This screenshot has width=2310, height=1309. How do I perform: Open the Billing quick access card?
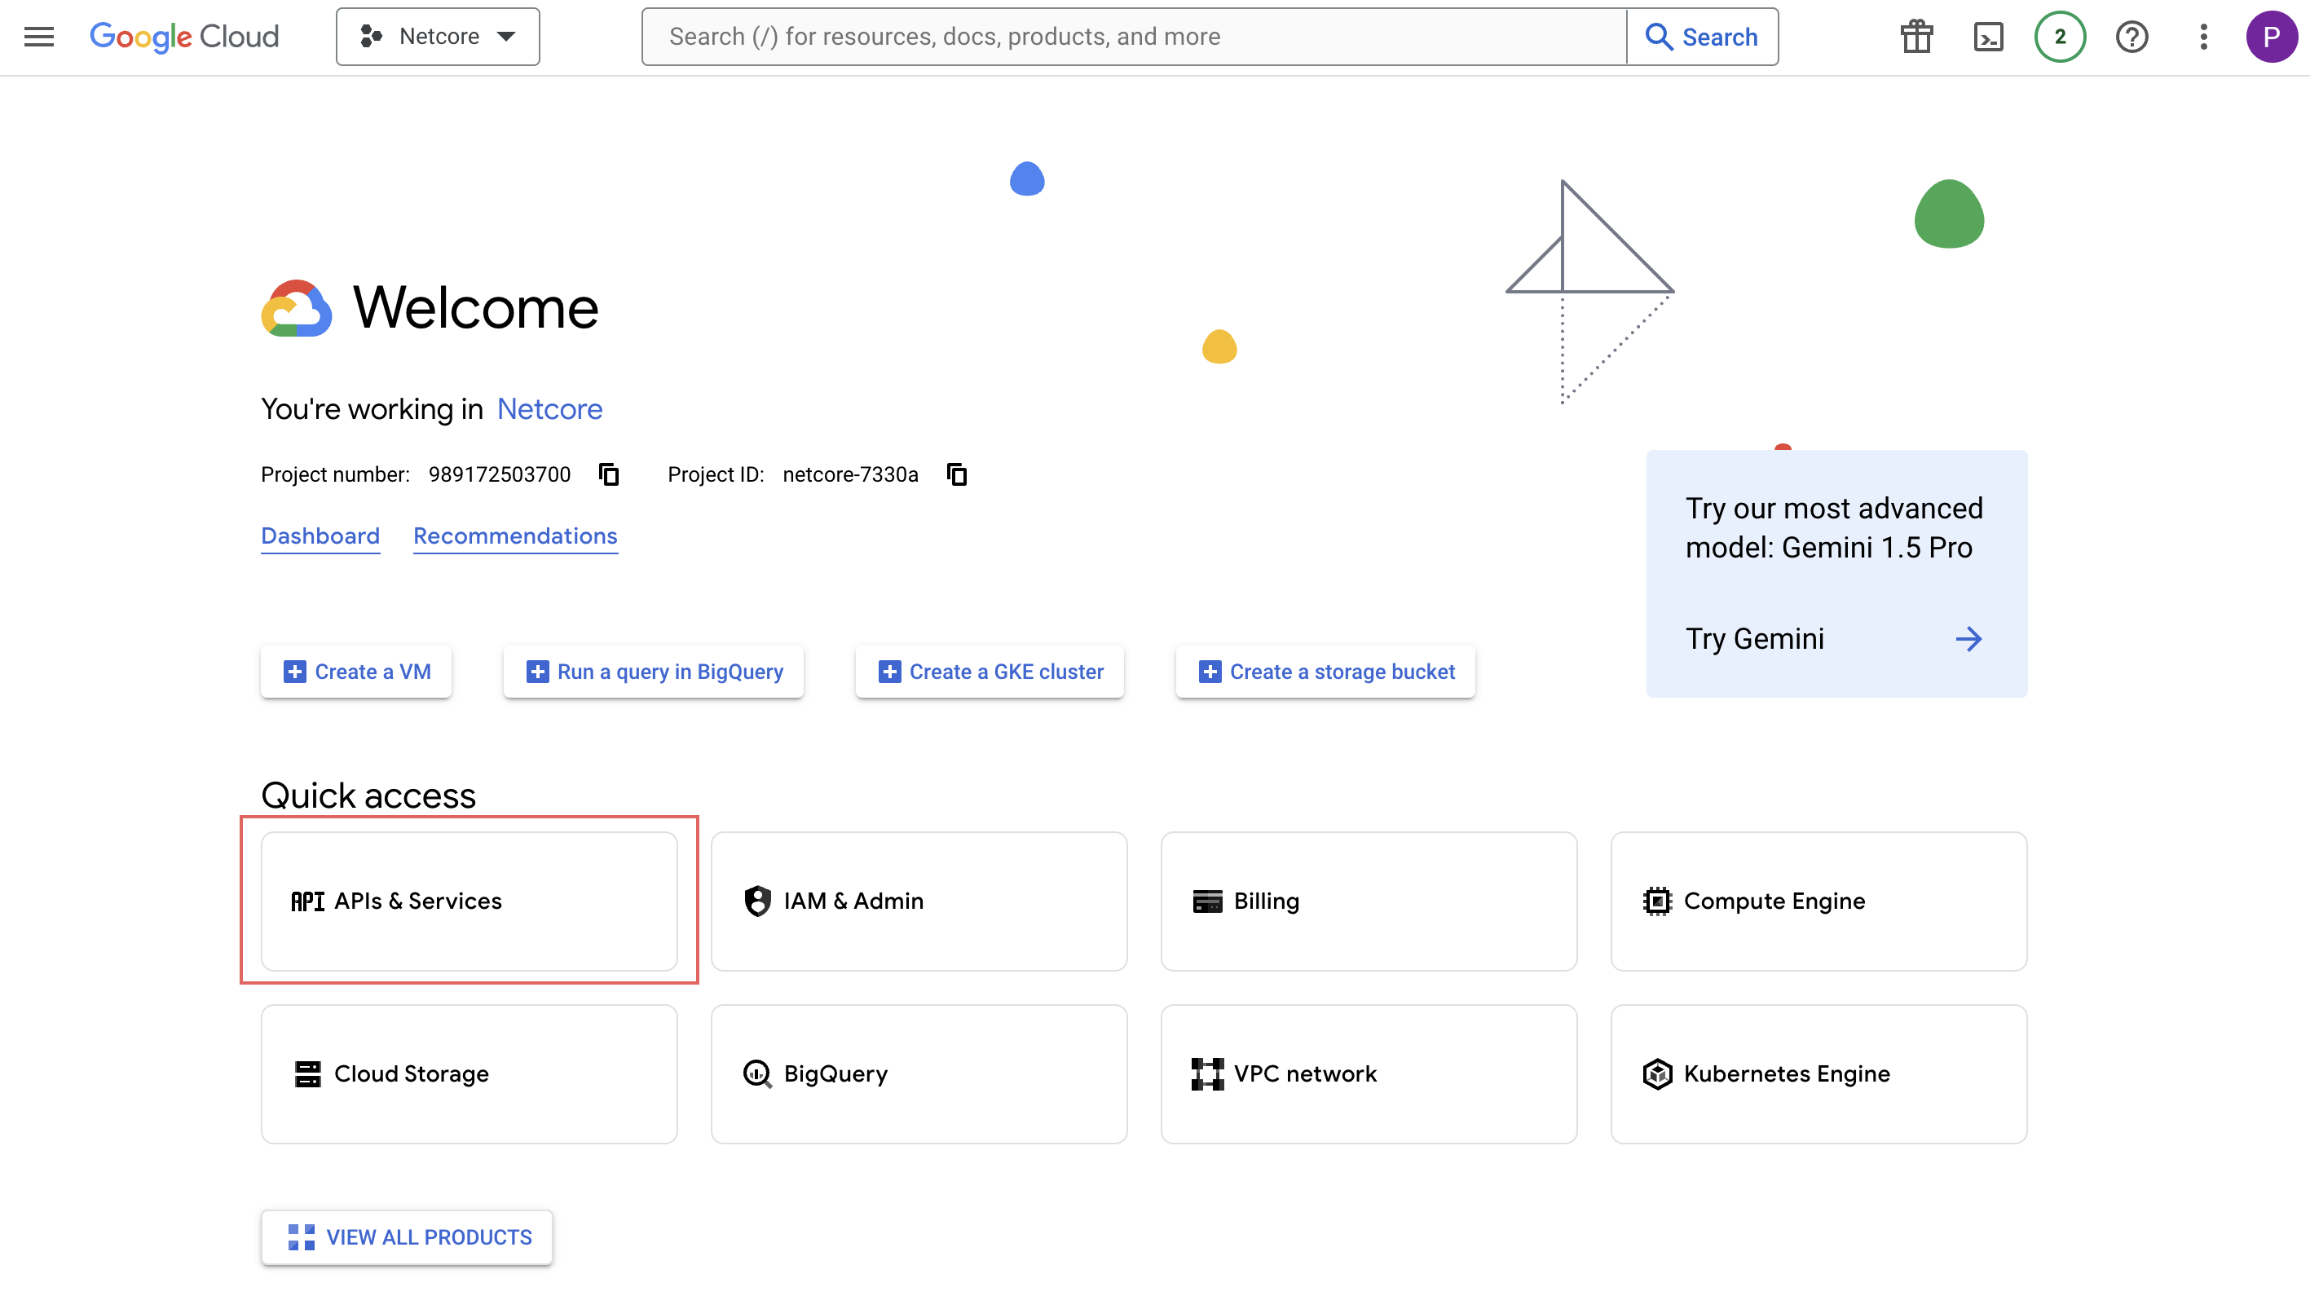coord(1369,901)
